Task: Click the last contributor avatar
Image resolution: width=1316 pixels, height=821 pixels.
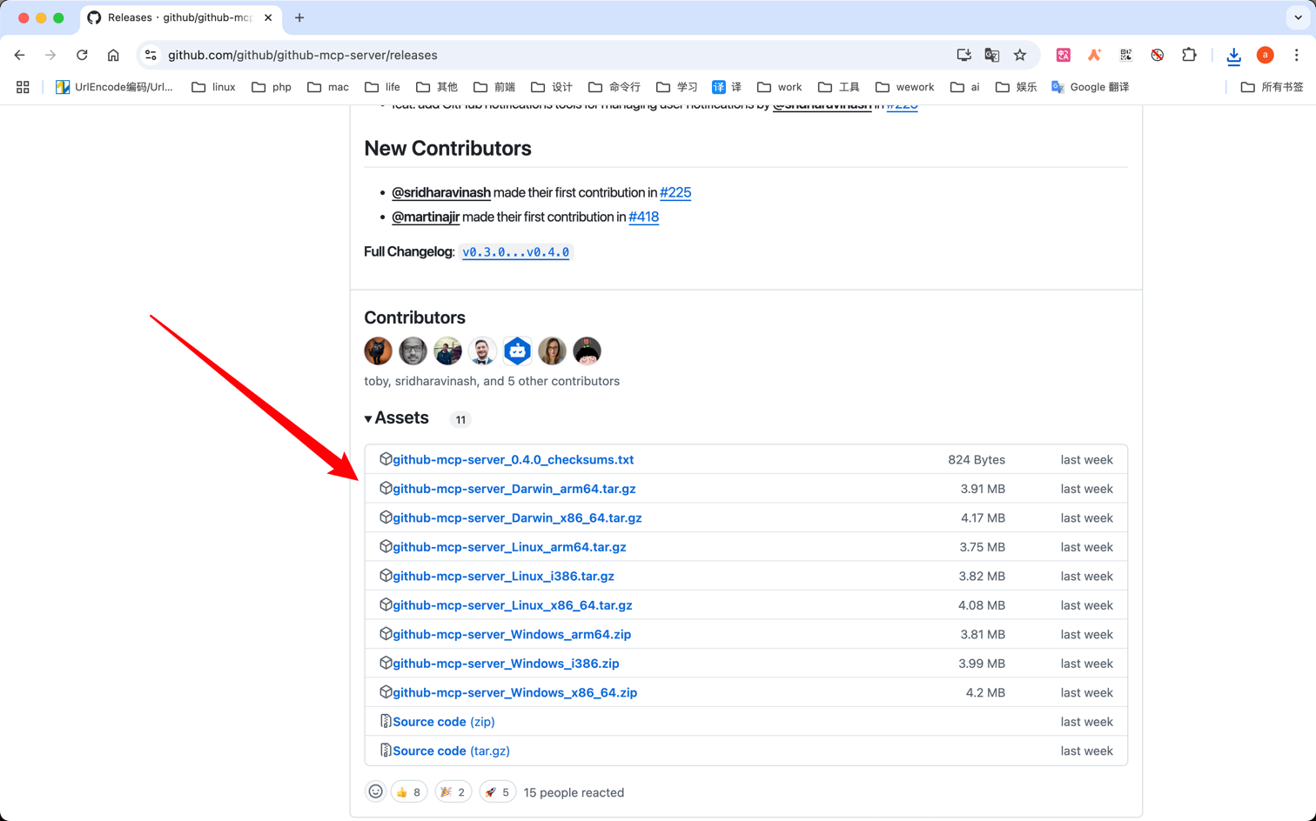Action: [x=587, y=350]
